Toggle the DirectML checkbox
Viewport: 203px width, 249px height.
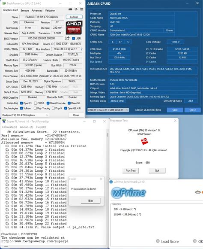tap(69, 103)
